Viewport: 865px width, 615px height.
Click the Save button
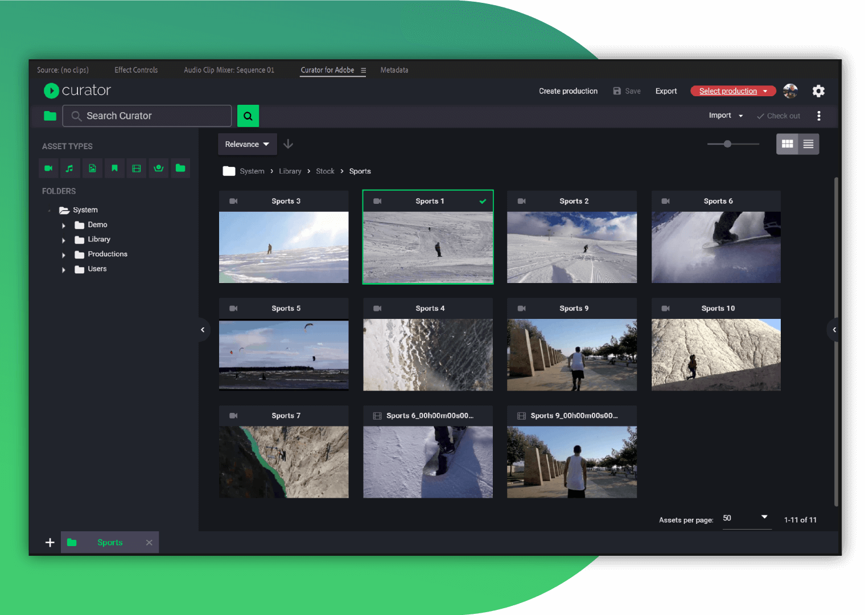[627, 91]
